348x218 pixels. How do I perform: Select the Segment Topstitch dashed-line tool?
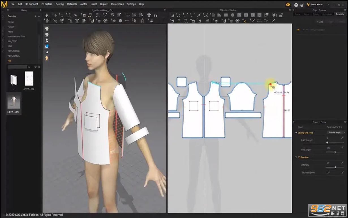(x=259, y=21)
